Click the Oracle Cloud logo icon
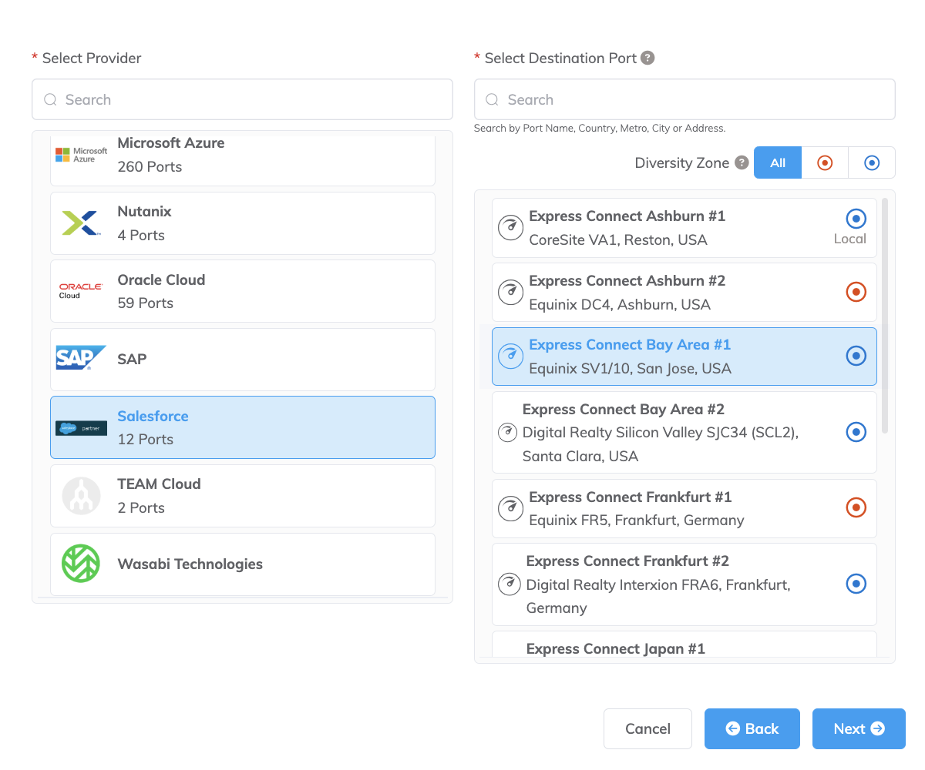 point(81,291)
